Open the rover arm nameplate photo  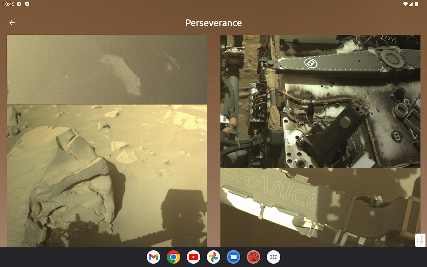click(x=320, y=208)
